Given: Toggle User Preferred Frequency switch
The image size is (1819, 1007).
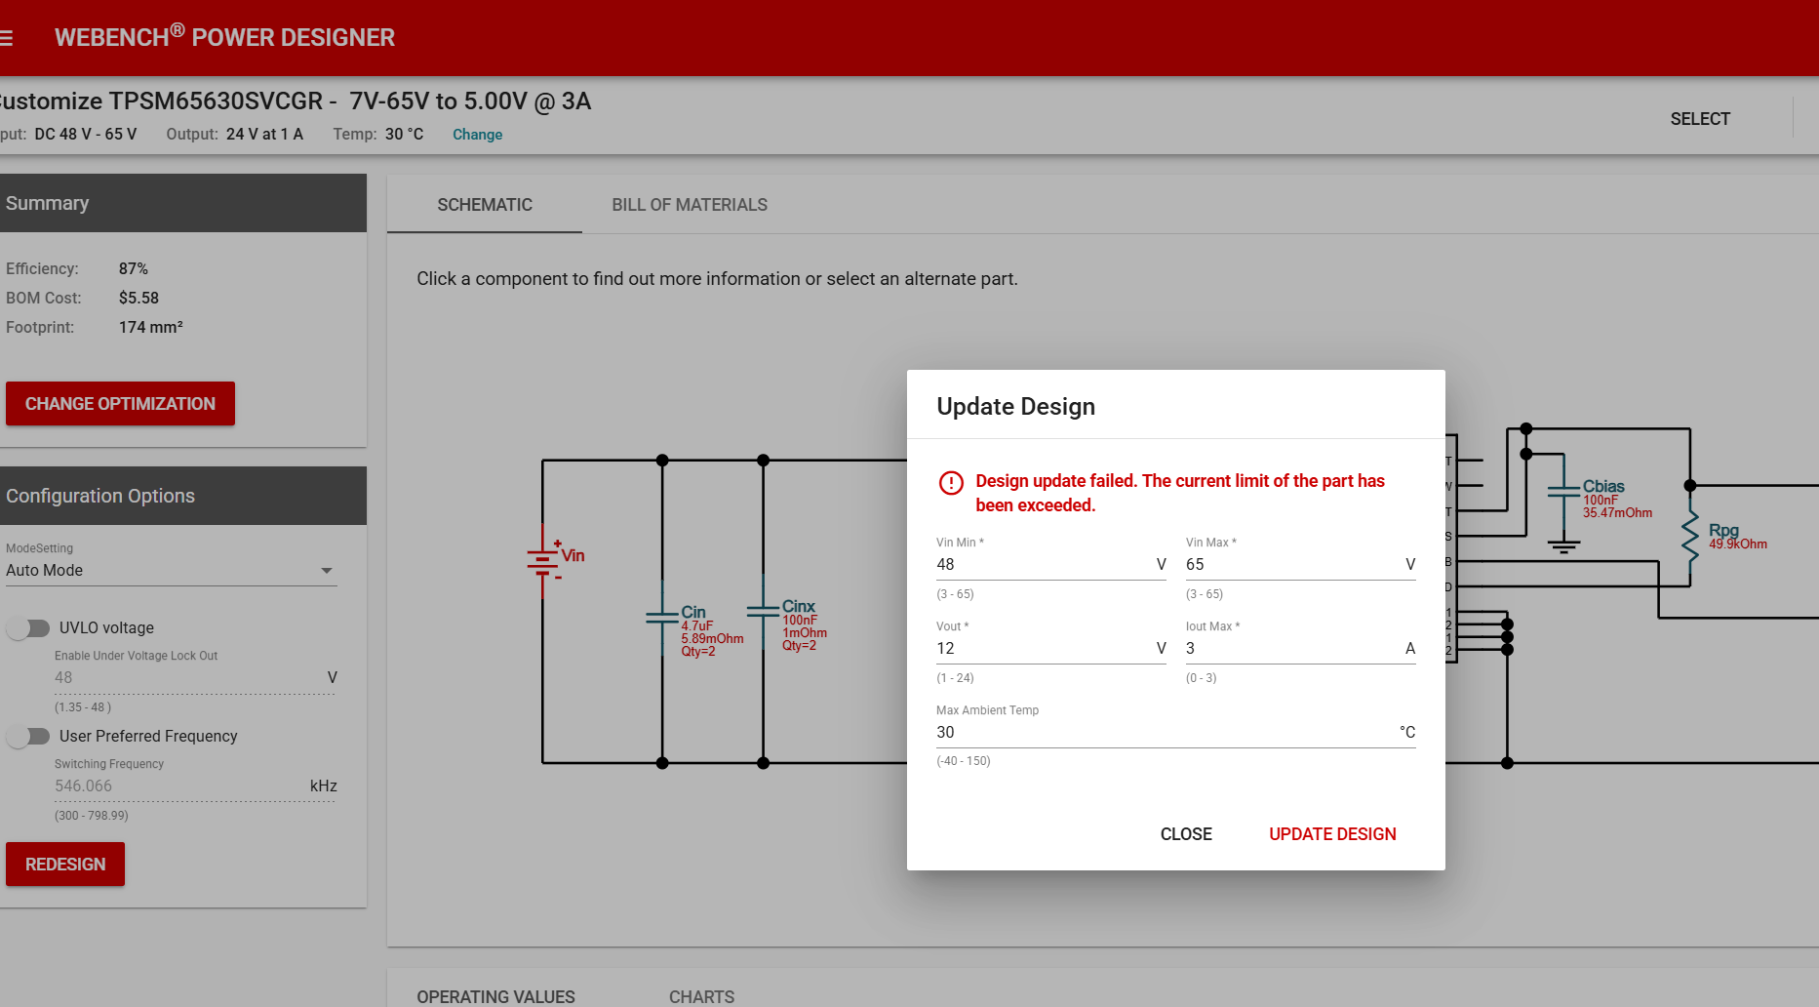Looking at the screenshot, I should point(28,736).
